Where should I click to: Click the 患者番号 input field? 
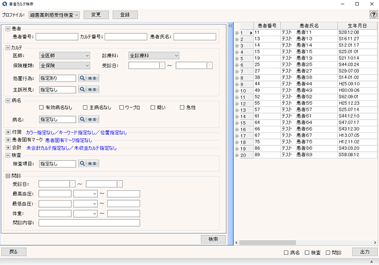(57, 36)
